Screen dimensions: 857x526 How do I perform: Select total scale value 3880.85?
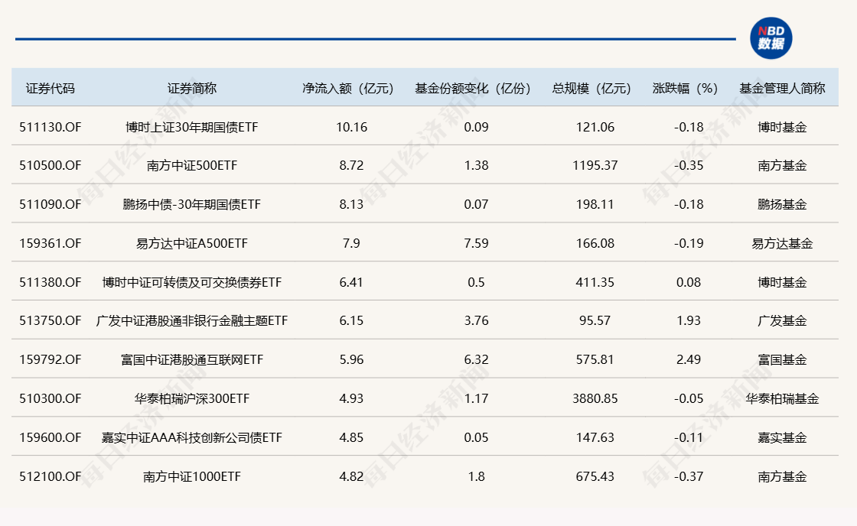point(595,399)
